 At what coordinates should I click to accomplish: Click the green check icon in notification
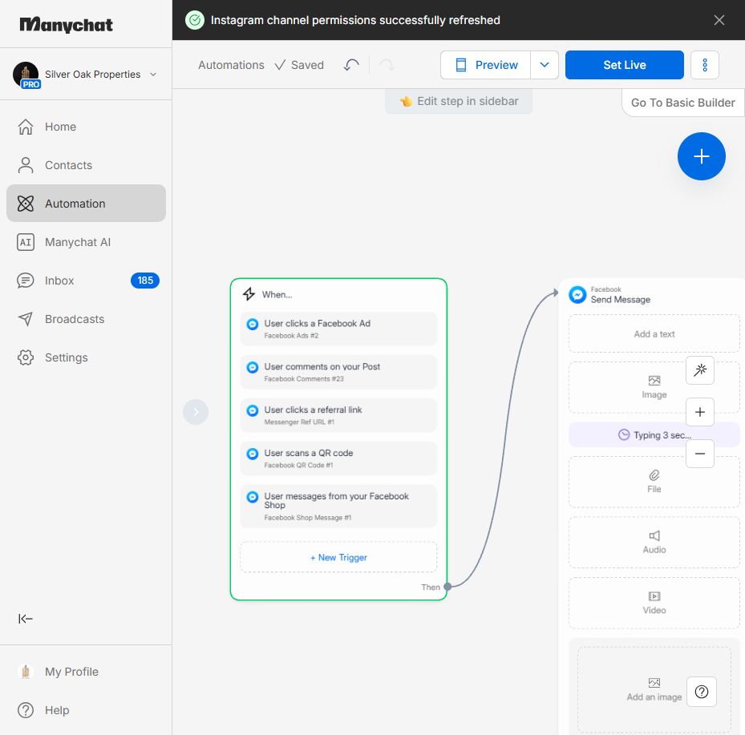point(194,20)
